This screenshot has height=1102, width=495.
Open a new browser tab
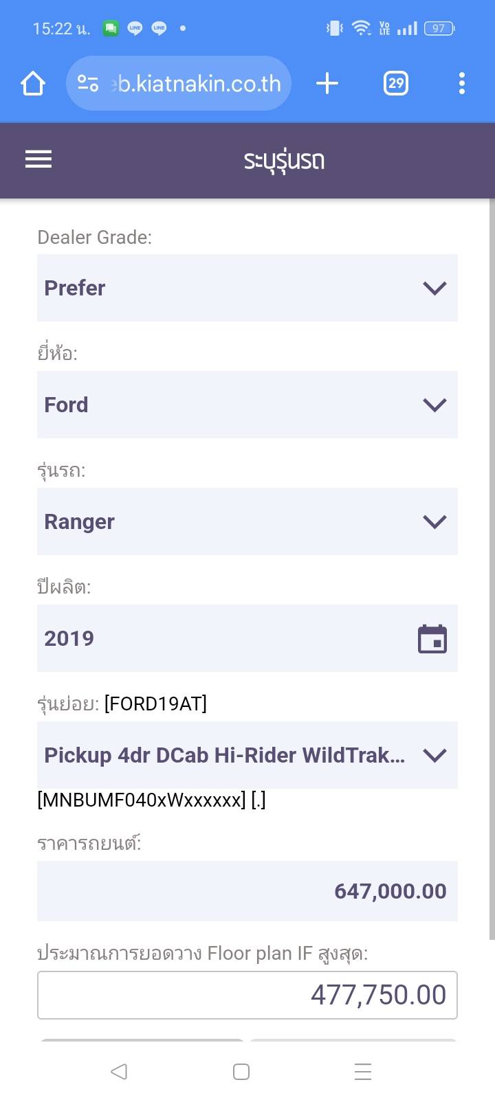[327, 84]
